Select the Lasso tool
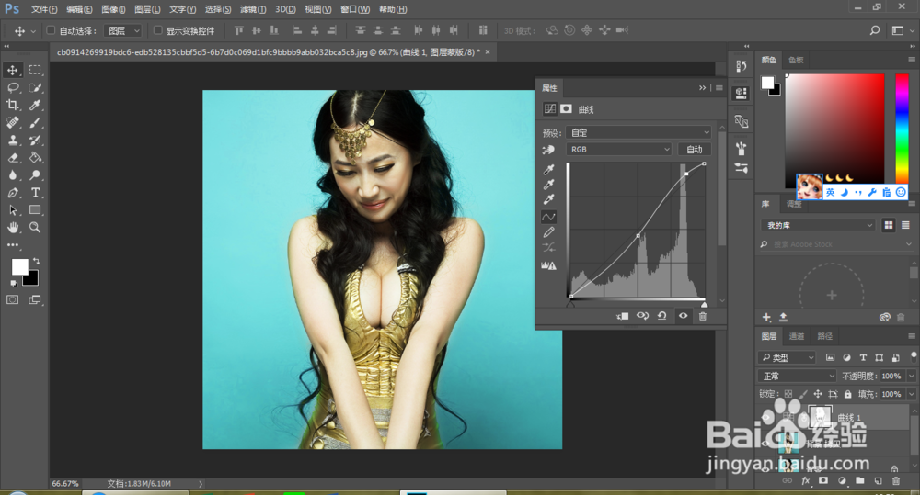This screenshot has width=920, height=495. coord(13,87)
